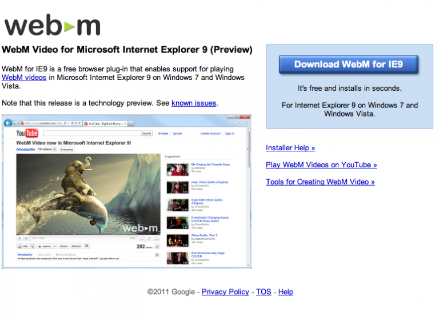Image resolution: width=439 pixels, height=321 pixels.
Task: Click the Help link in the footer
Action: click(286, 292)
